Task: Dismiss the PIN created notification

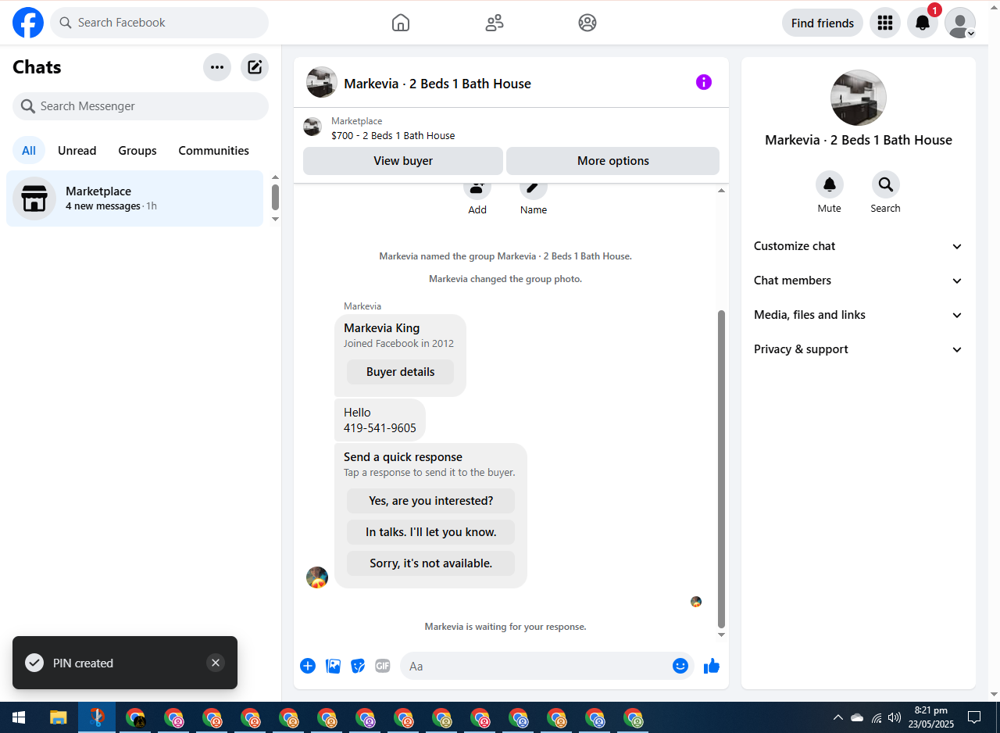Action: (x=216, y=663)
